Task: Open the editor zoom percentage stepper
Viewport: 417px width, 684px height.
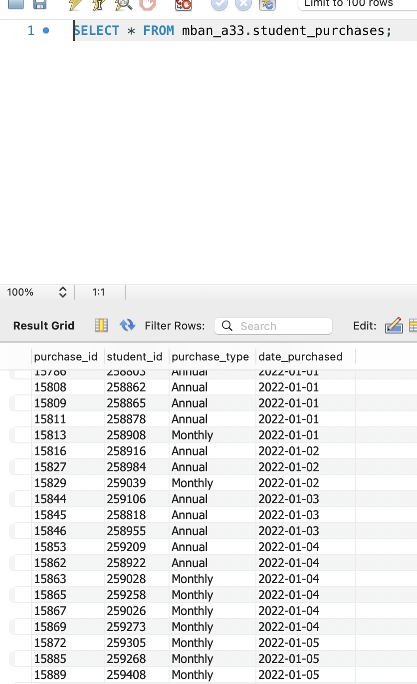Action: pos(63,292)
